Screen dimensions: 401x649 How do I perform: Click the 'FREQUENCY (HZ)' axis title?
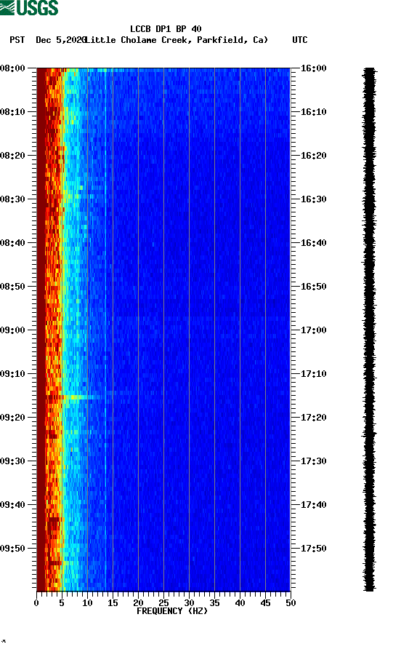point(172,611)
